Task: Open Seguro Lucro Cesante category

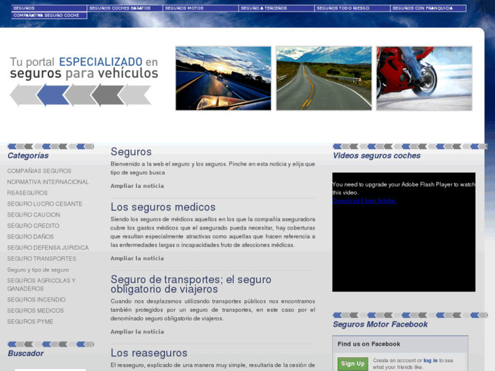Action: click(45, 204)
